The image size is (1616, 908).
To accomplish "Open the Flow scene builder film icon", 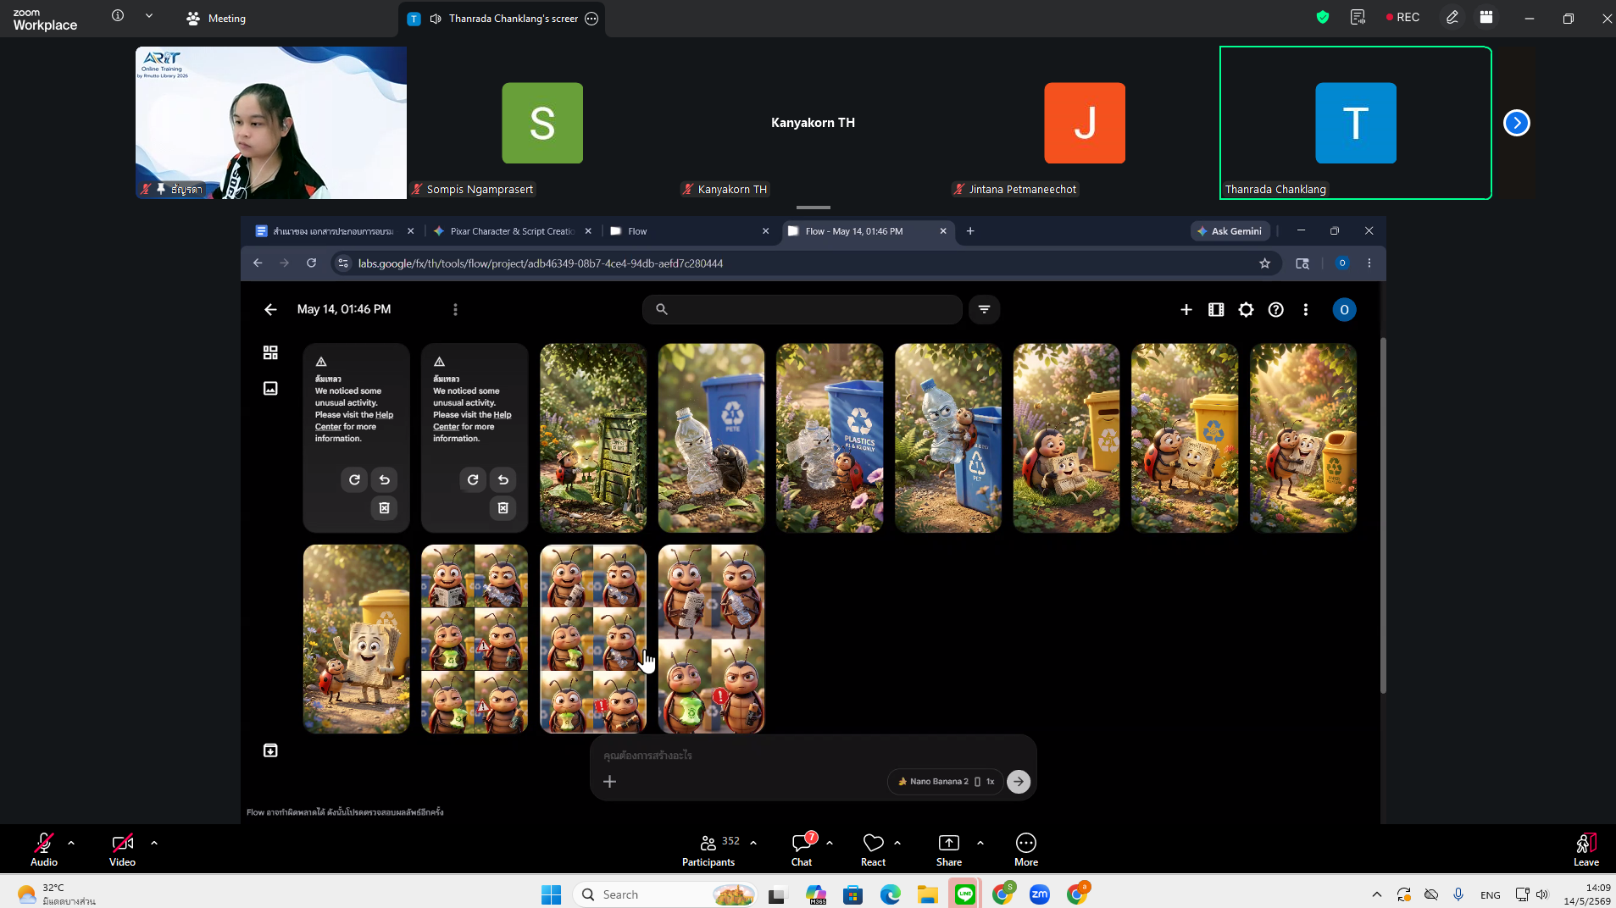I will click(x=1216, y=310).
